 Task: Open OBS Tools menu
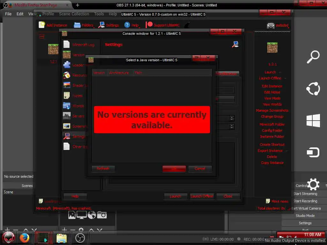pyautogui.click(x=99, y=14)
